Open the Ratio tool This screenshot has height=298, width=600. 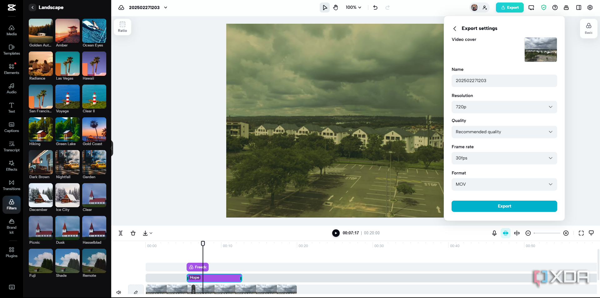(x=122, y=27)
